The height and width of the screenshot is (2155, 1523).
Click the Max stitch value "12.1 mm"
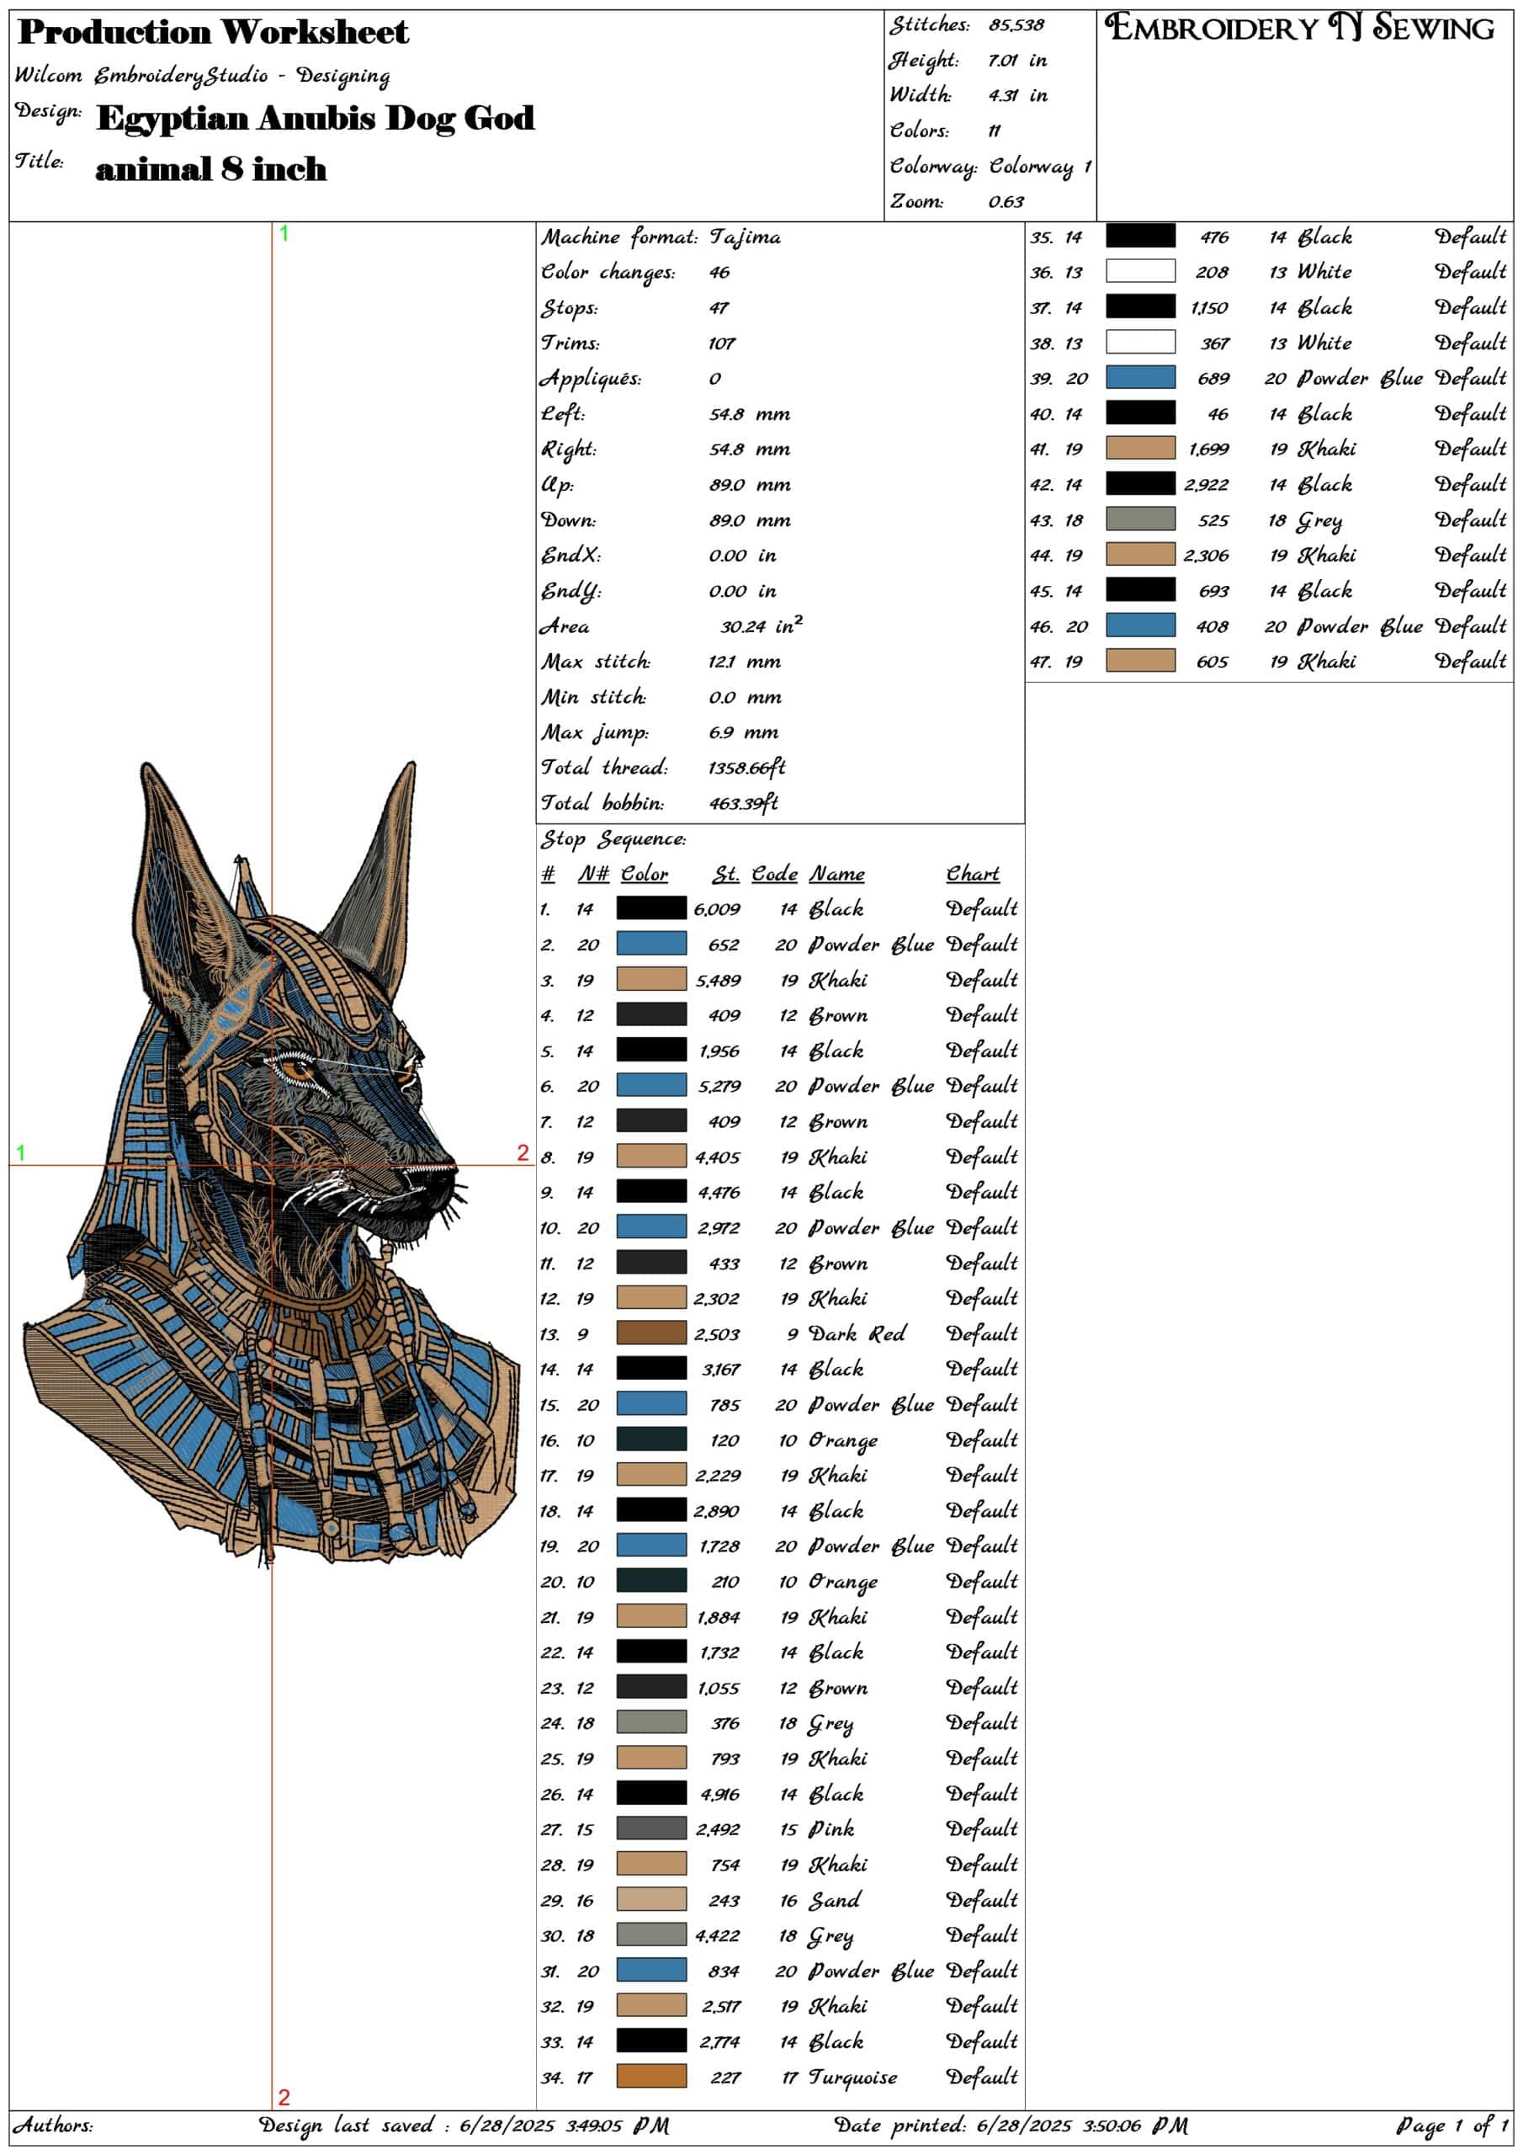745,662
